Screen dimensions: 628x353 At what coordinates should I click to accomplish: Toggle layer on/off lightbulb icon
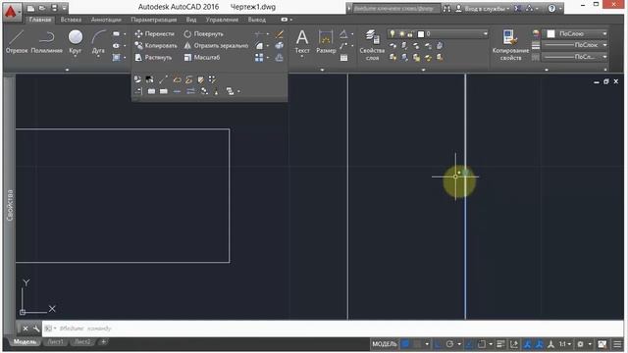[x=392, y=34]
